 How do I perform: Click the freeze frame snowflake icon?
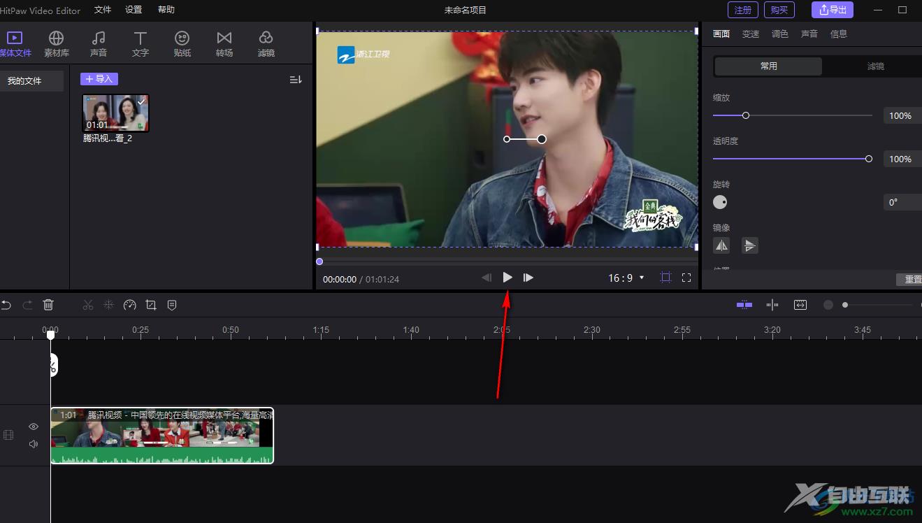pyautogui.click(x=108, y=305)
